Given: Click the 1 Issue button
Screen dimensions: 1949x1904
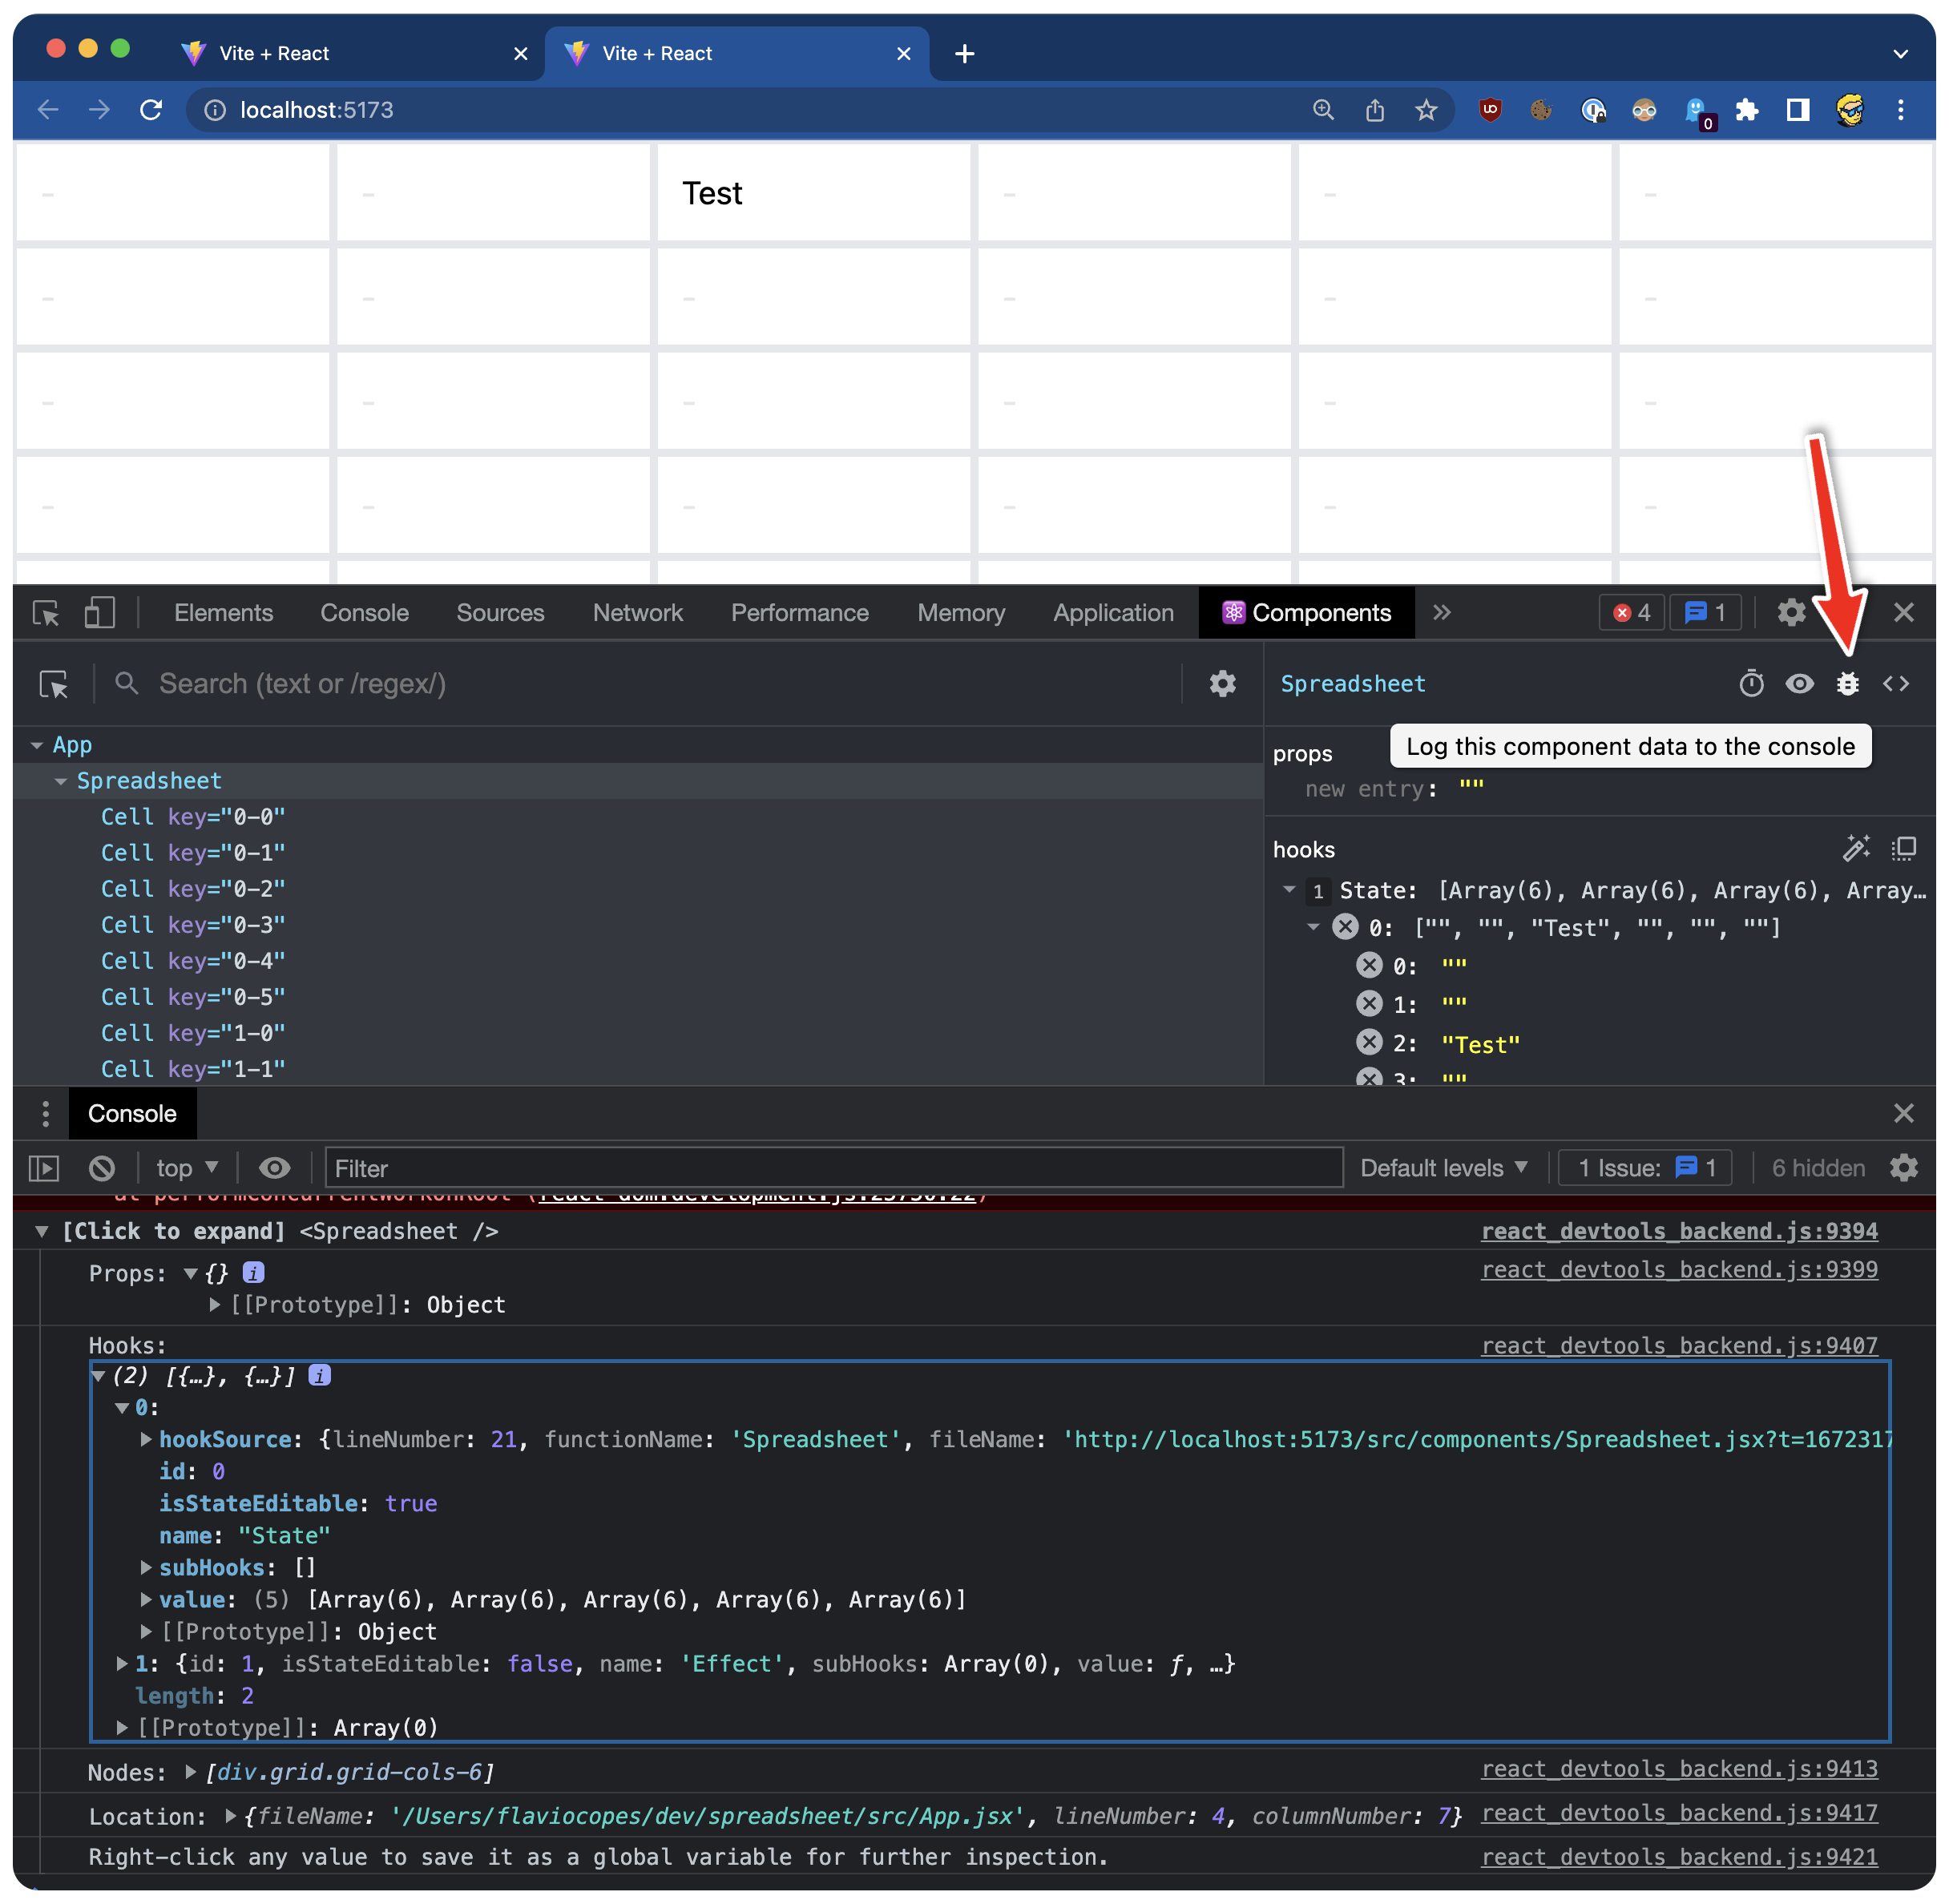Looking at the screenshot, I should (x=1645, y=1168).
